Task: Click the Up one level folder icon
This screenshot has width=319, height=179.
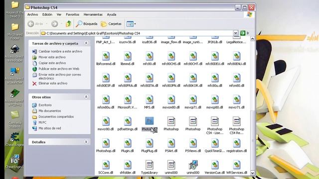Action: click(x=69, y=24)
